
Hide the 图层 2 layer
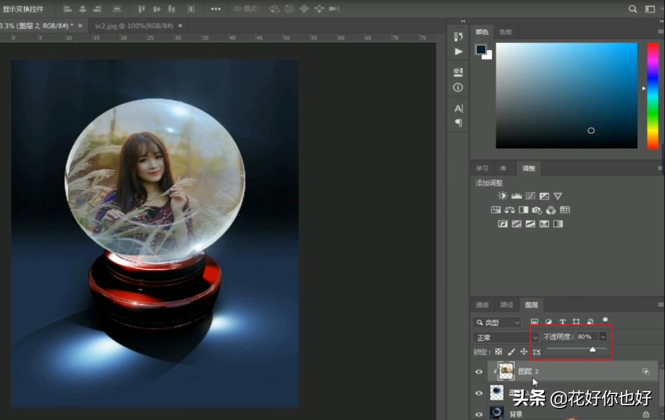(479, 372)
